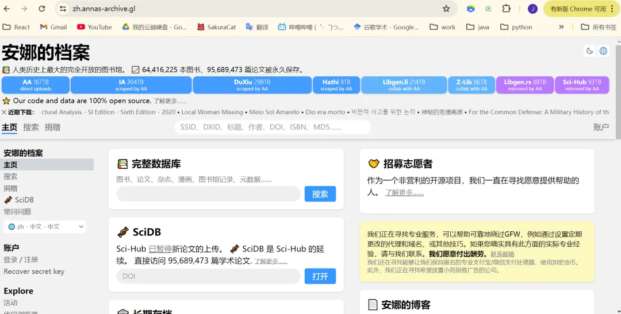Toggle dark mode with the moon icon
This screenshot has width=621, height=314.
click(x=590, y=51)
